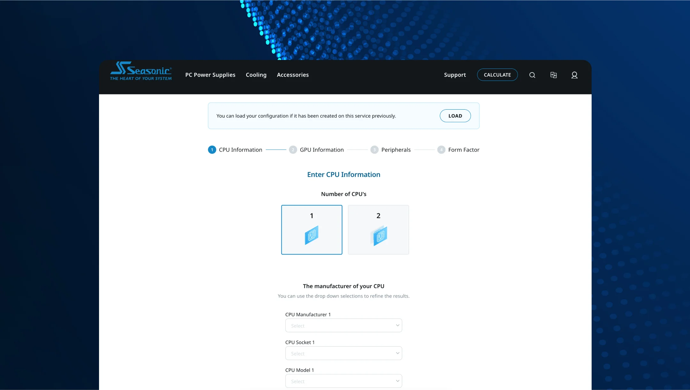Image resolution: width=690 pixels, height=390 pixels.
Task: Select 1 as number of CPUs
Action: click(x=311, y=216)
